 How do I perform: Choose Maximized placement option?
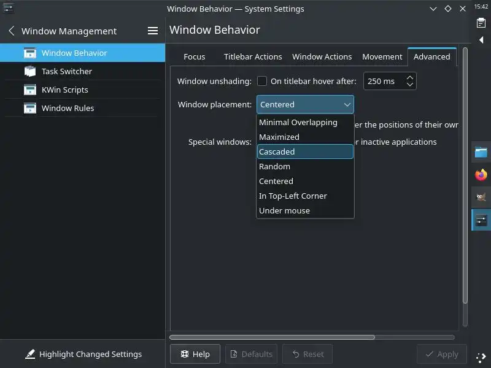[305, 137]
